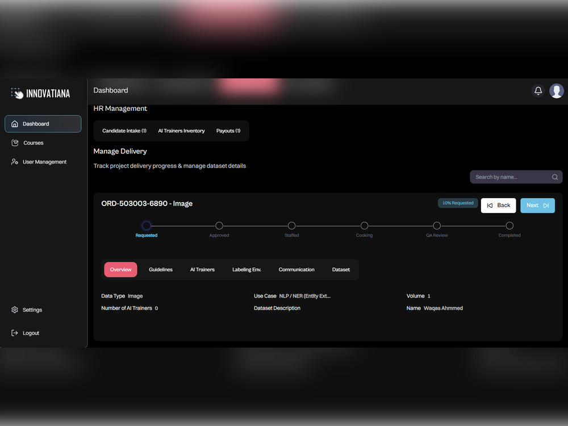The height and width of the screenshot is (426, 568).
Task: Click the Dashboard home icon
Action: click(15, 124)
